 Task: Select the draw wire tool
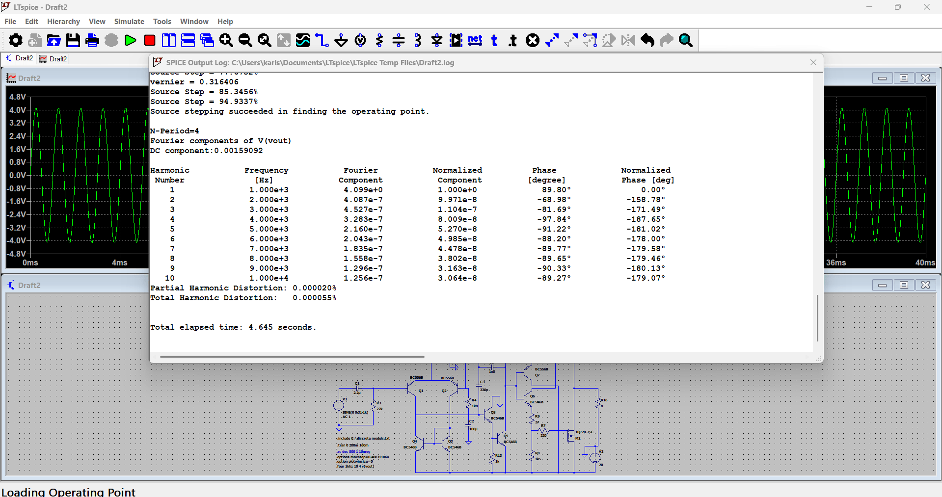(322, 40)
